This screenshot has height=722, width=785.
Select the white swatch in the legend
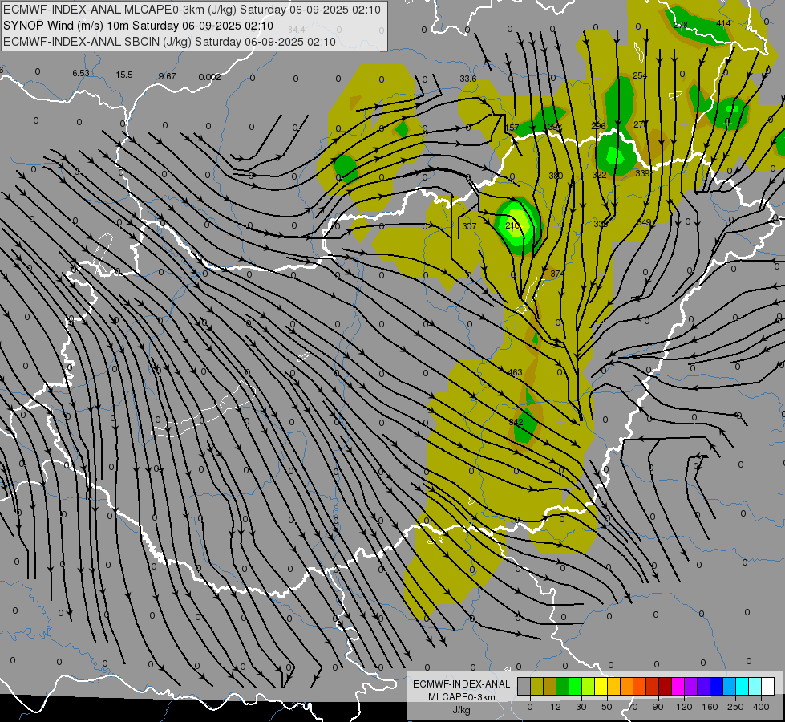tap(768, 686)
